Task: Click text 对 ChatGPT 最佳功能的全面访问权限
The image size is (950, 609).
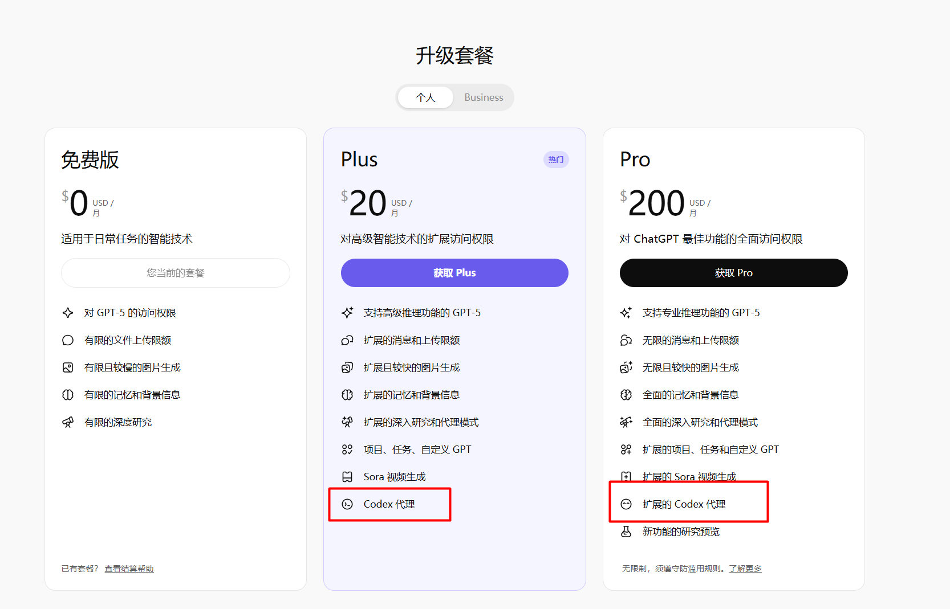Action: pyautogui.click(x=711, y=239)
